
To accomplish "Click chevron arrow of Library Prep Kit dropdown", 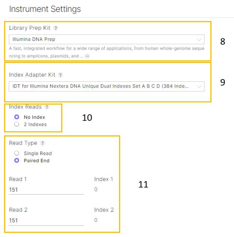I will 199,39.
